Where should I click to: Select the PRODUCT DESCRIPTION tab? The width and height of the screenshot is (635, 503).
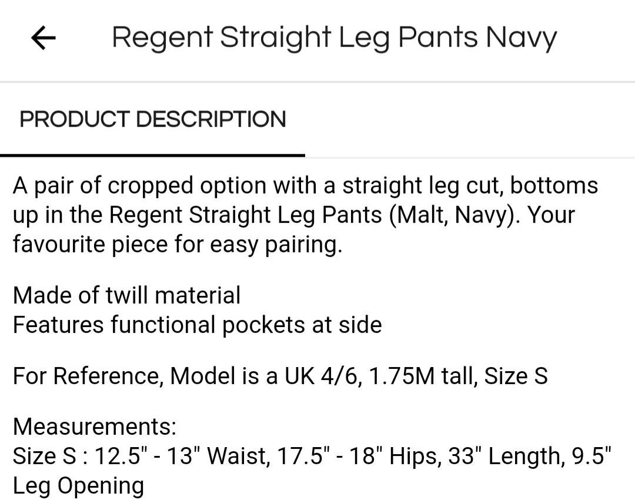[x=152, y=119]
